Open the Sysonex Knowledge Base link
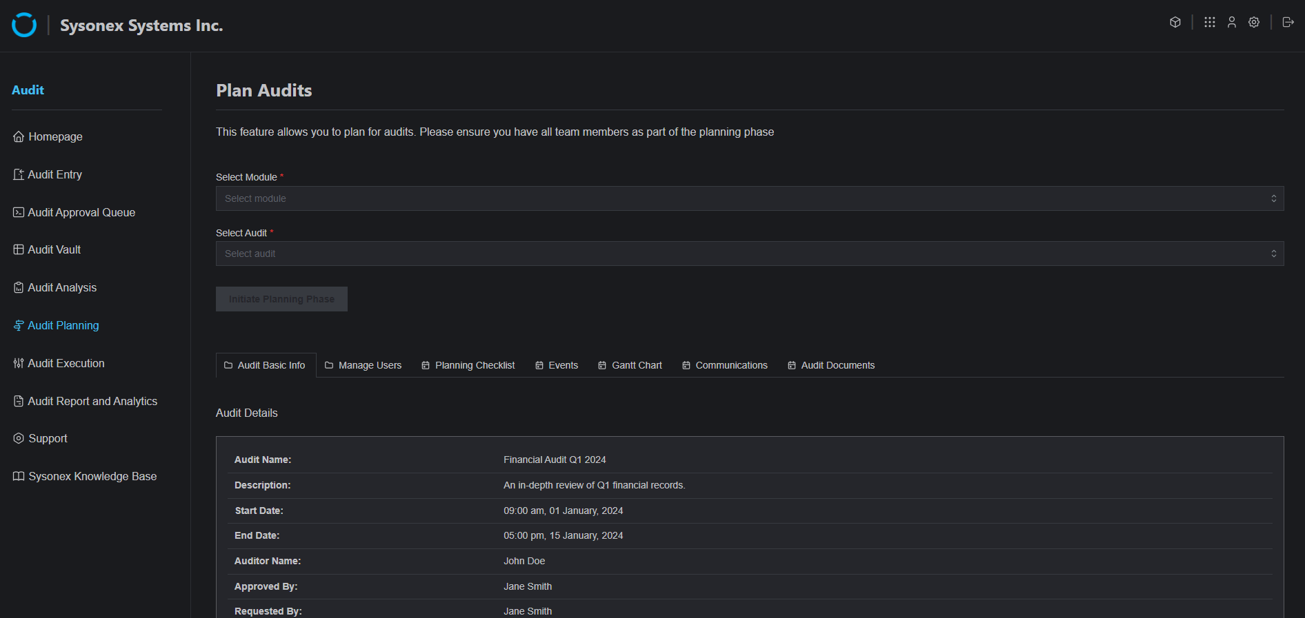This screenshot has height=618, width=1305. click(x=92, y=476)
